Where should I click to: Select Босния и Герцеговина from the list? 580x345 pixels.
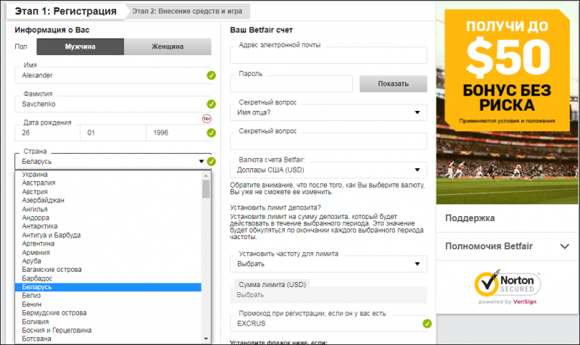tap(108, 331)
